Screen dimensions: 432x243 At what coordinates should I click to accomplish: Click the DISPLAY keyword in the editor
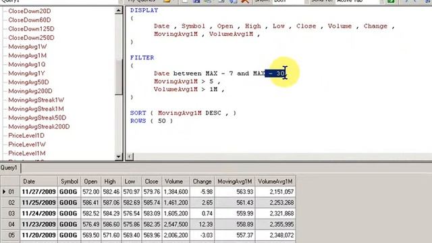pos(144,10)
